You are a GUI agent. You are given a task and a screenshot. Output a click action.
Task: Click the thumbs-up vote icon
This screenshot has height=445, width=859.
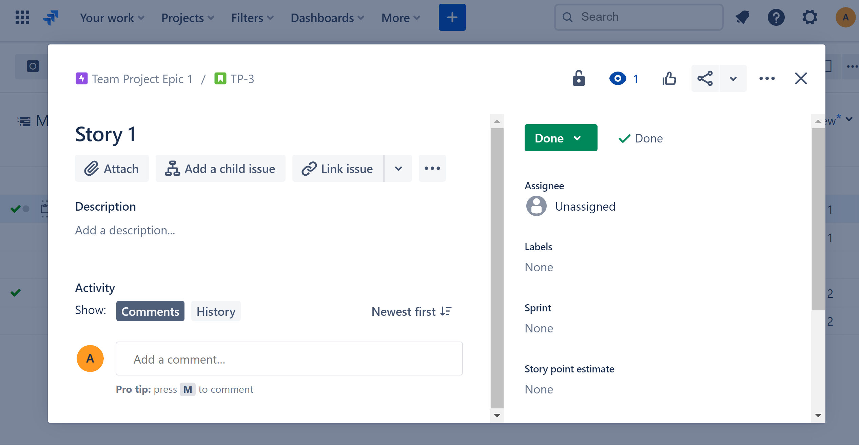click(669, 79)
